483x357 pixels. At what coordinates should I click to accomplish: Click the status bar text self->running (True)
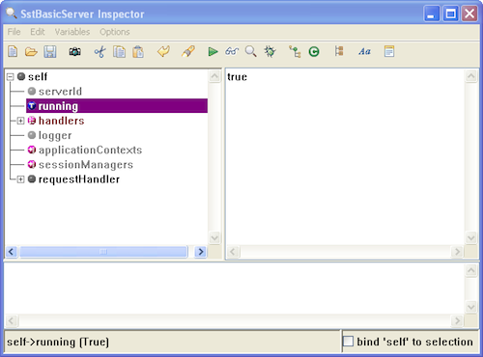click(58, 342)
